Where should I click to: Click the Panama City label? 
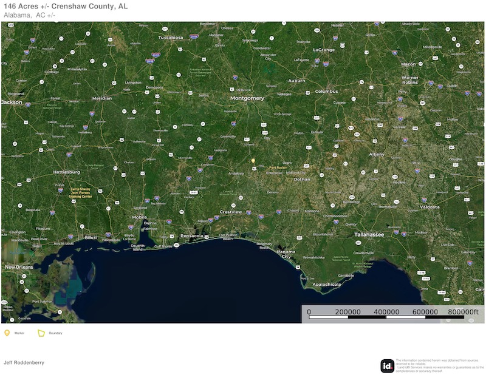tap(285, 254)
